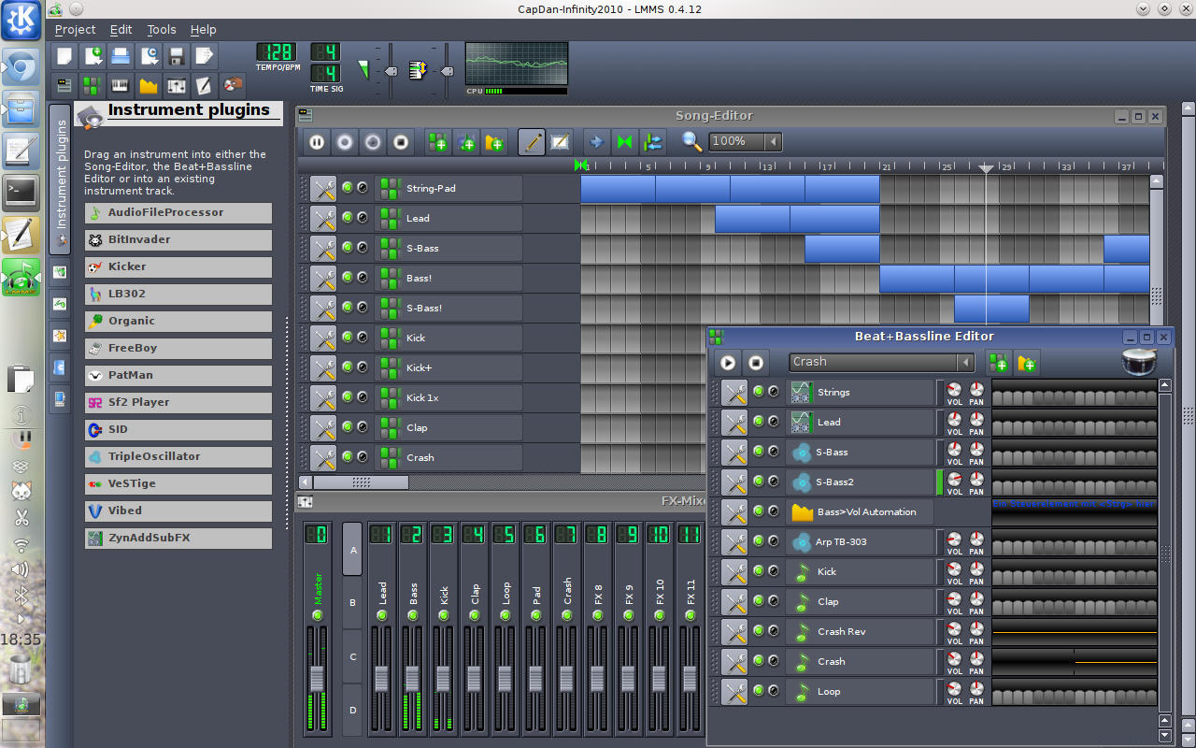
Task: Open an existing project using the folder icon
Action: pyautogui.click(x=121, y=56)
